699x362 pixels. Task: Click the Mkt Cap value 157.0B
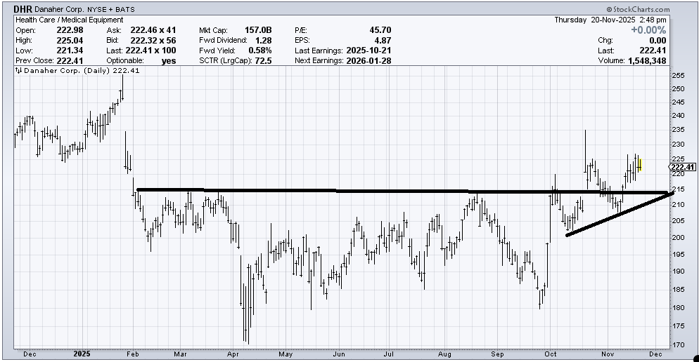point(258,30)
